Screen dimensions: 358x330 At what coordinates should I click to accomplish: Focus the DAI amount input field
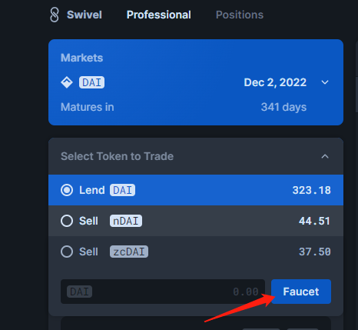coord(163,292)
